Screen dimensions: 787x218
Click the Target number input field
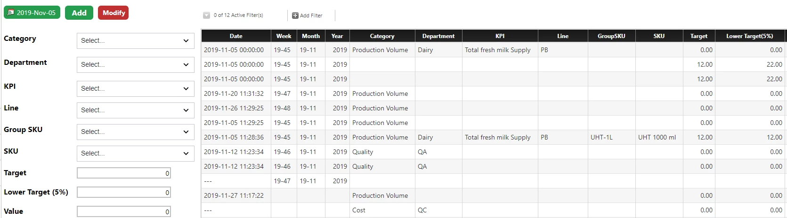[124, 173]
